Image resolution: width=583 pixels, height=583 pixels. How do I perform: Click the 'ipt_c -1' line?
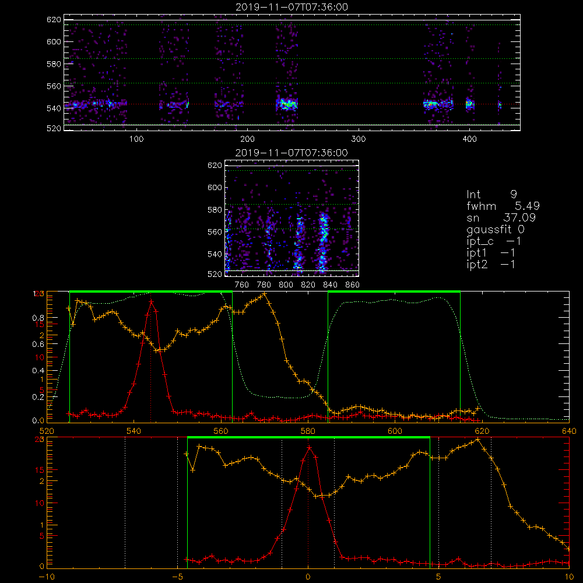pyautogui.click(x=494, y=241)
